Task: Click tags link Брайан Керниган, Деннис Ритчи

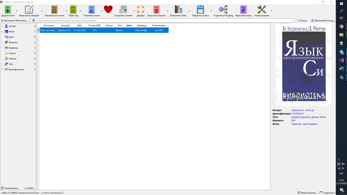Action: pyautogui.click(x=309, y=117)
